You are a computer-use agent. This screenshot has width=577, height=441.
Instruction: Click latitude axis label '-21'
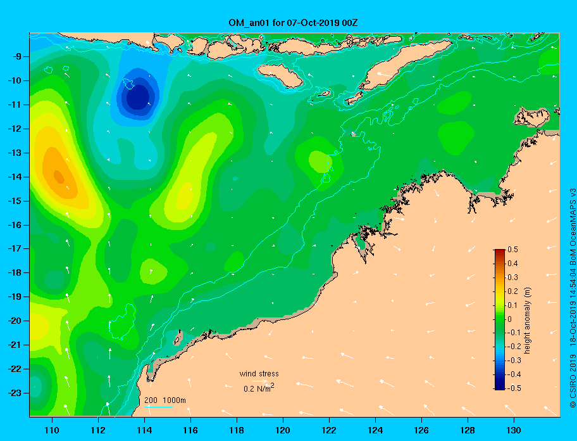click(x=15, y=345)
